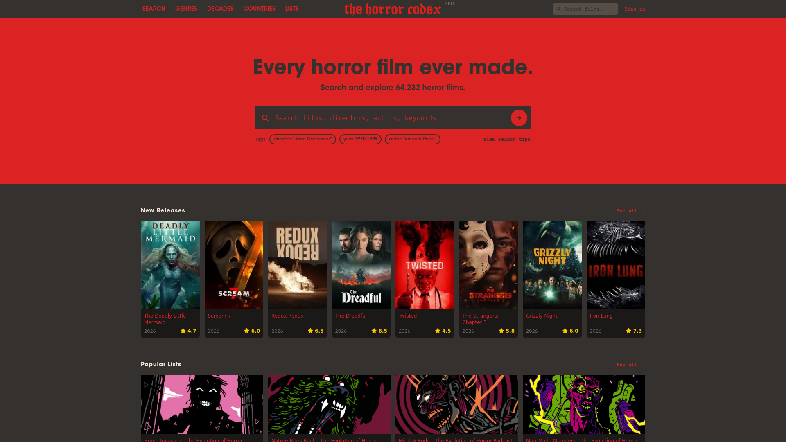Open the Iron Lung poster
The image size is (786, 442).
[616, 265]
